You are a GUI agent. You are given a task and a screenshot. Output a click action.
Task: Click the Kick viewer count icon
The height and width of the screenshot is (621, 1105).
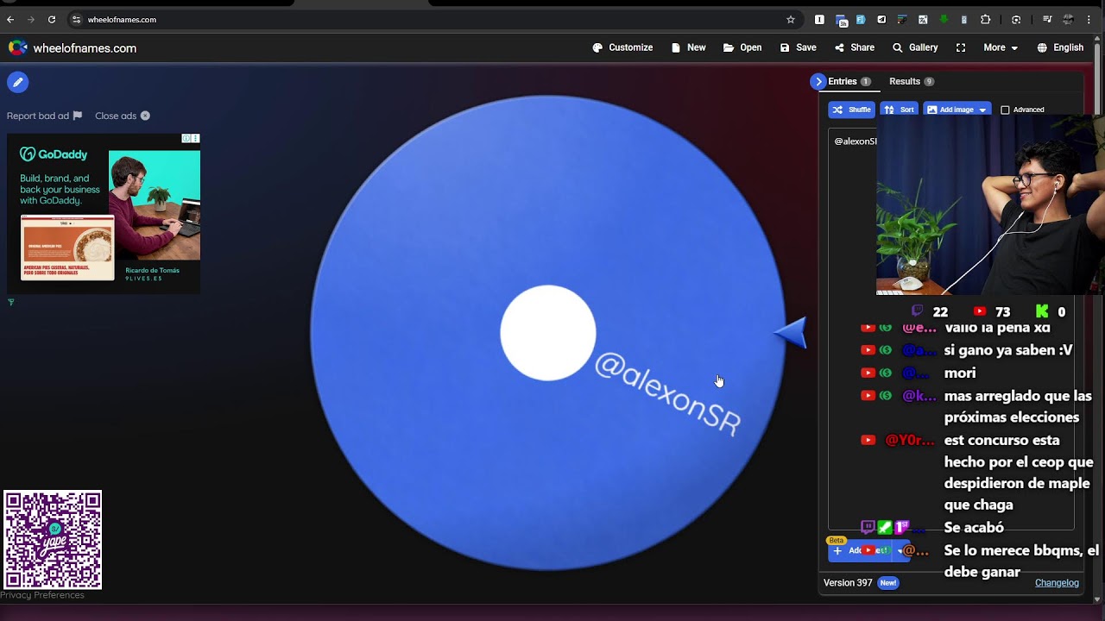[1042, 311]
